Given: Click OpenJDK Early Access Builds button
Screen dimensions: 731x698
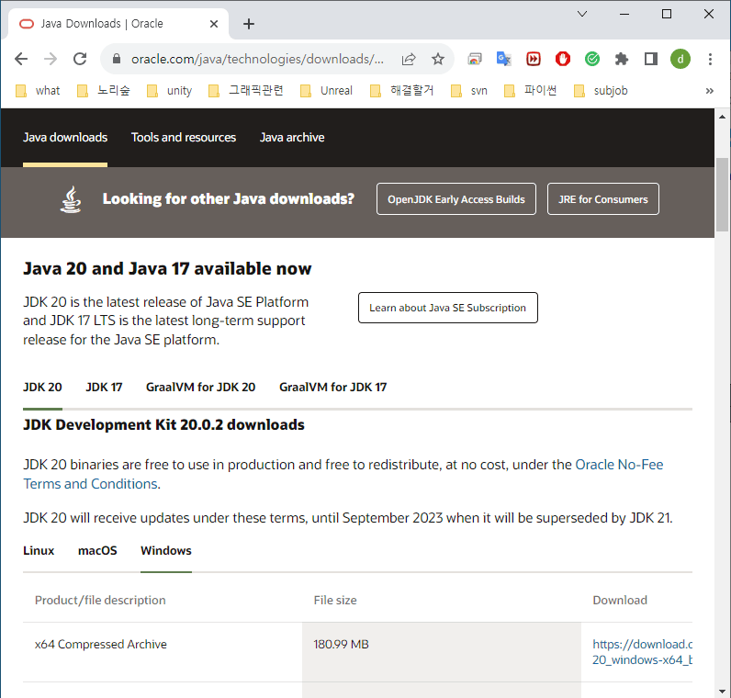Looking at the screenshot, I should [x=455, y=199].
